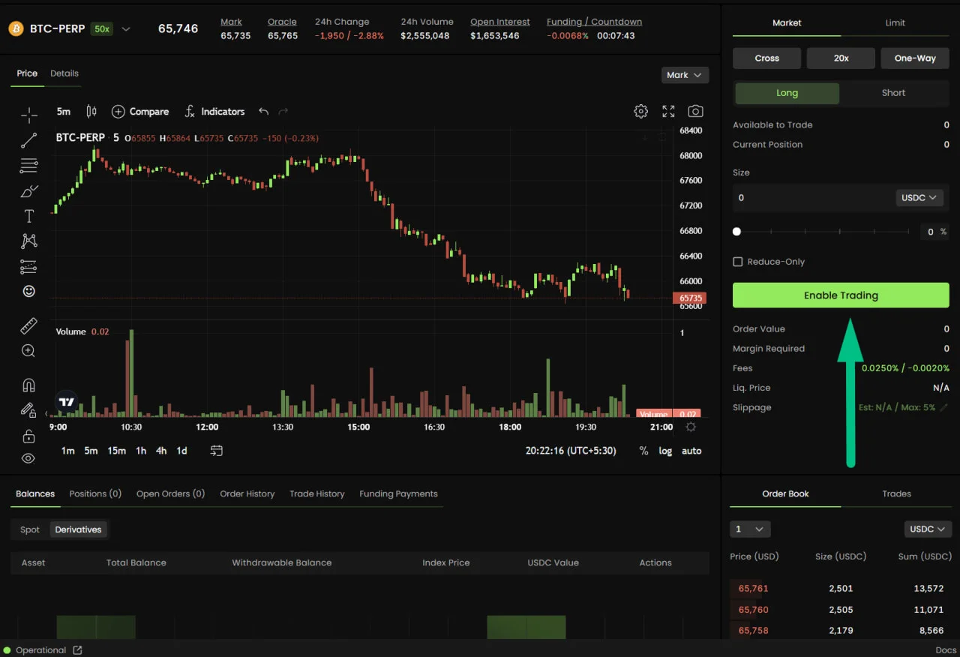Activate the zoom in tool

[x=28, y=350]
